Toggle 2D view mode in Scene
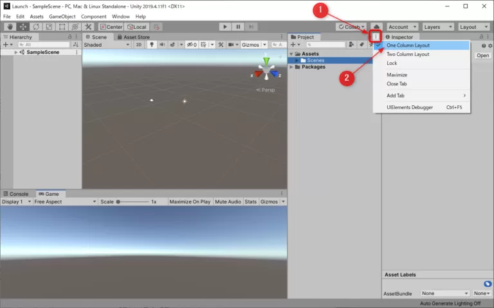Screen dimensions: 494x308 tap(139, 45)
